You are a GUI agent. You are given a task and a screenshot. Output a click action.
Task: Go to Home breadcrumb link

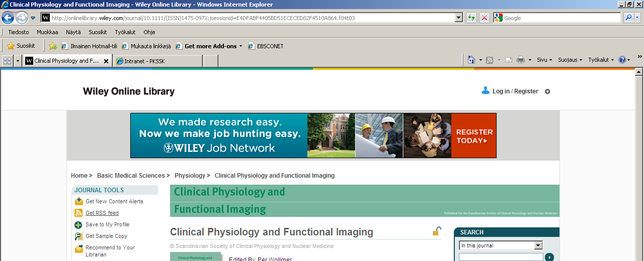pos(79,176)
